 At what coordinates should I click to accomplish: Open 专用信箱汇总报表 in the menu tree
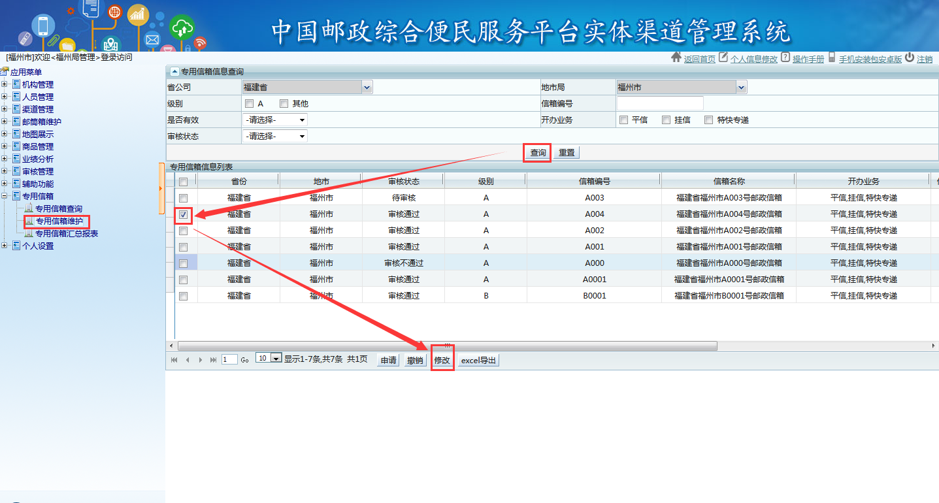point(67,233)
